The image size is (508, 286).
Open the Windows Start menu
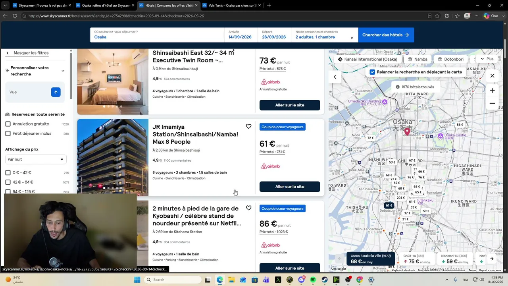pyautogui.click(x=137, y=280)
